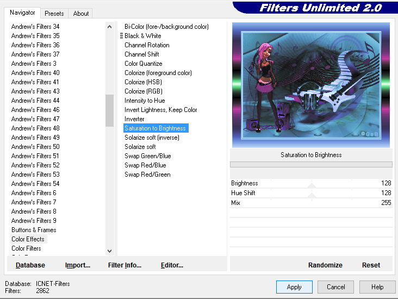The image size is (398, 299).
Task: Open Filter Info... dialog
Action: coord(125,265)
